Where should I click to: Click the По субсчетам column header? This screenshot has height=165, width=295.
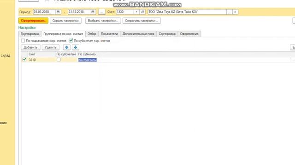pyautogui.click(x=66, y=54)
